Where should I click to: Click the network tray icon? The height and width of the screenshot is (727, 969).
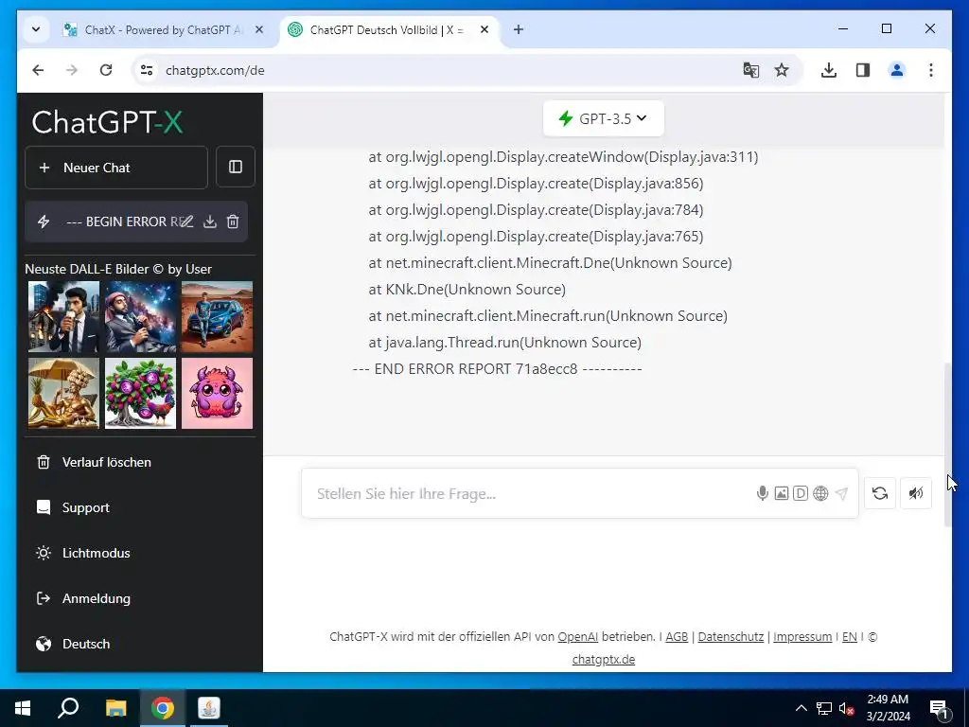click(x=824, y=708)
